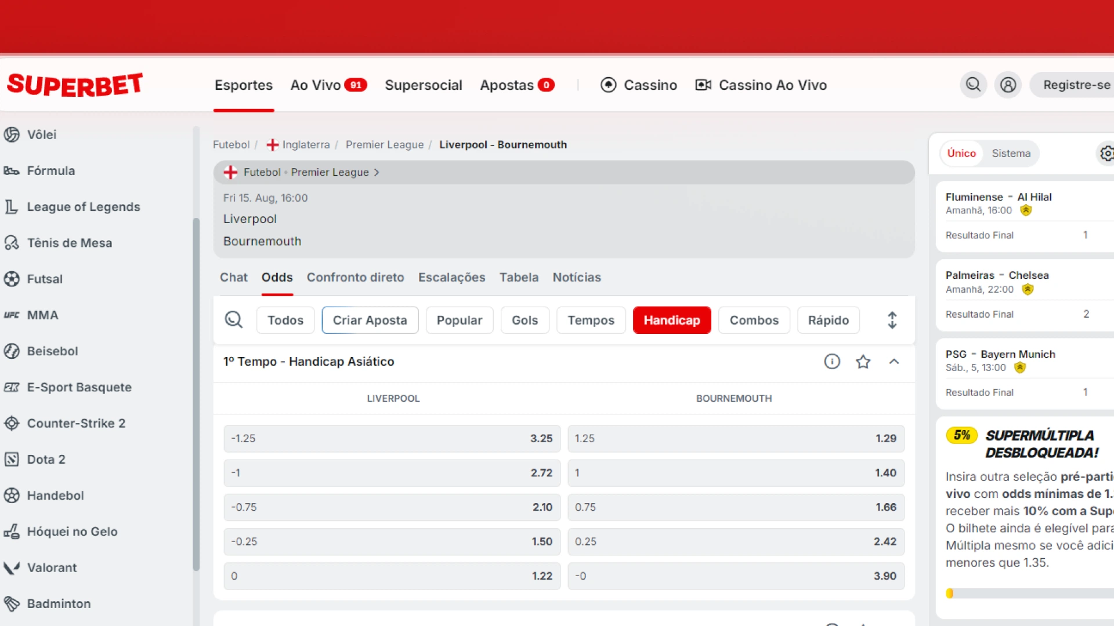This screenshot has height=626, width=1114.
Task: Click the Cassino Ao Vivo camera icon
Action: coord(703,85)
